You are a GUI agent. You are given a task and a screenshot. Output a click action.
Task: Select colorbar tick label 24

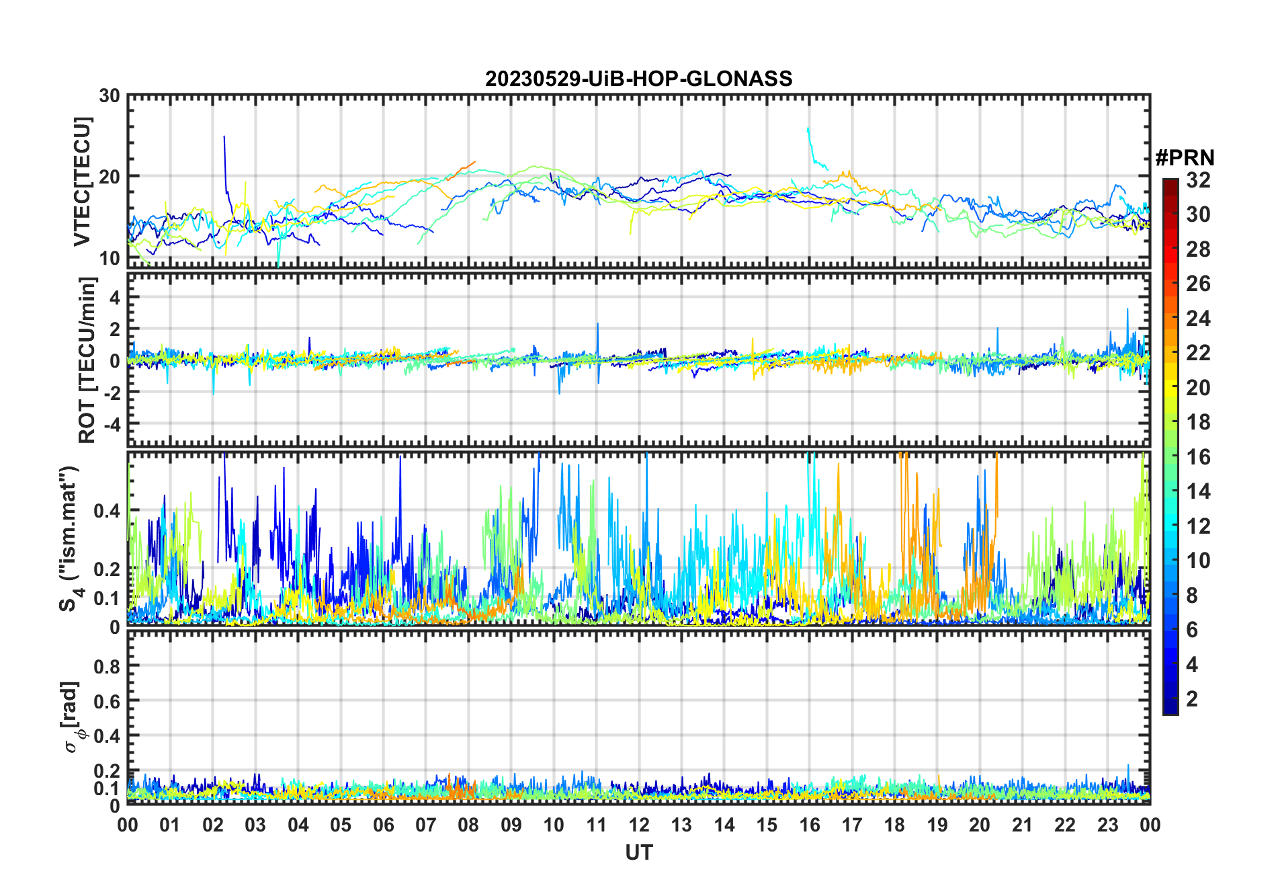[x=1198, y=318]
